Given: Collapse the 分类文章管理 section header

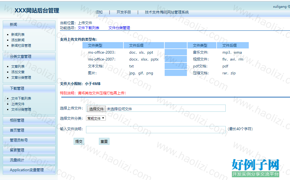Looking at the screenshot, I should click(x=29, y=57).
